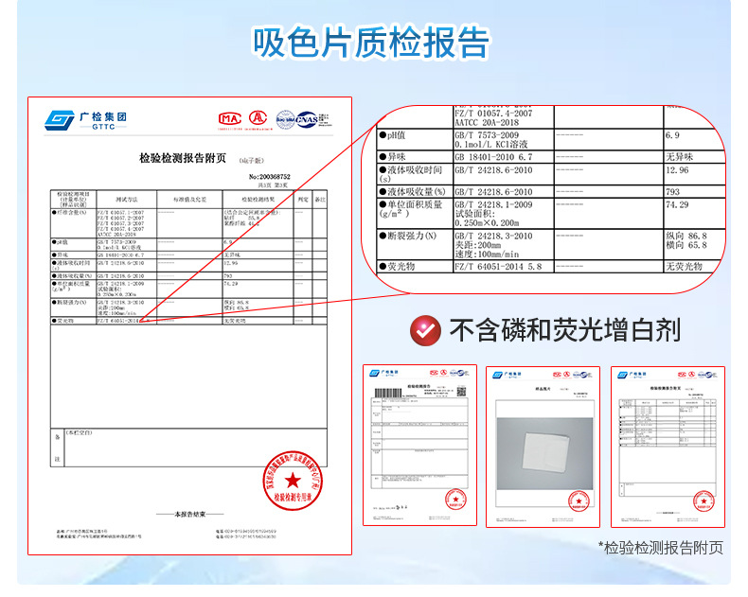Click the red seal on the sample photo thumbnail
Image resolution: width=748 pixels, height=597 pixels.
pyautogui.click(x=579, y=501)
